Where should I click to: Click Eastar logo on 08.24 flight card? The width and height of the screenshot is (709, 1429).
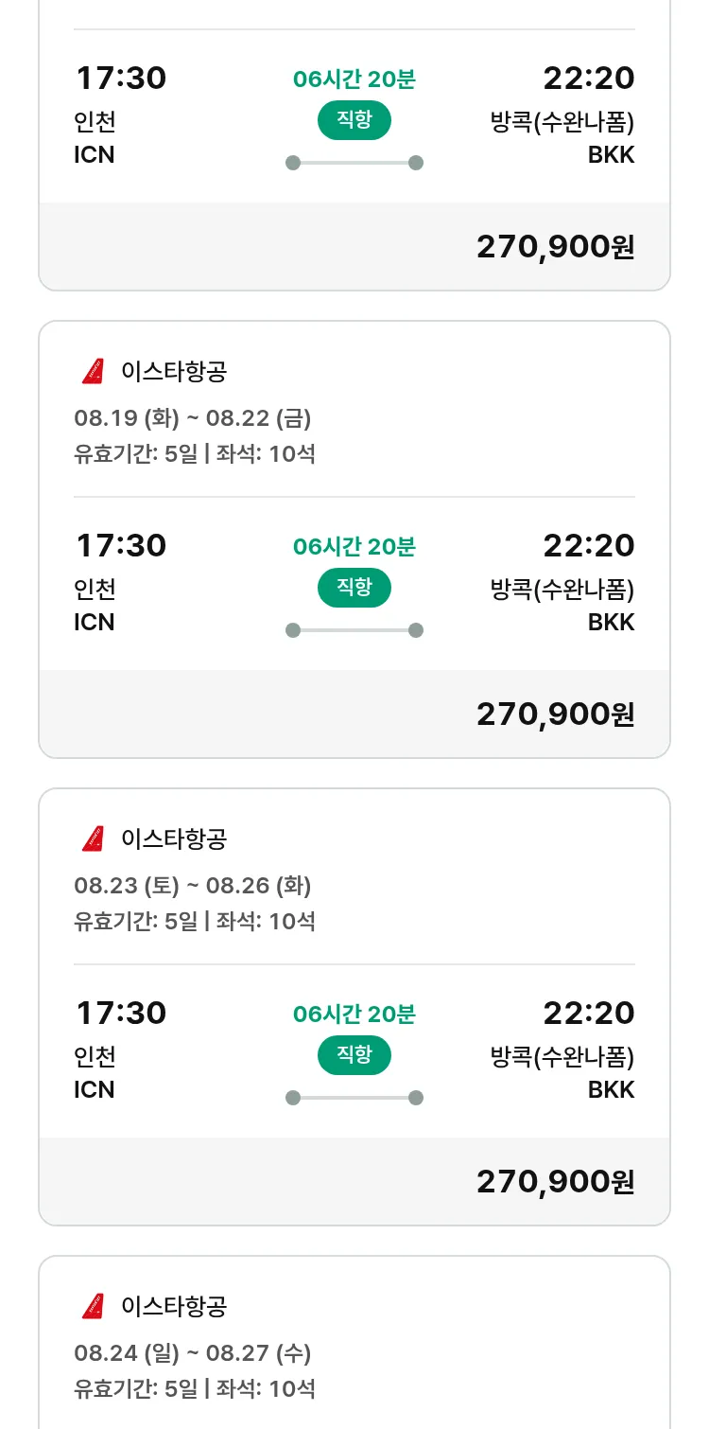(93, 1307)
